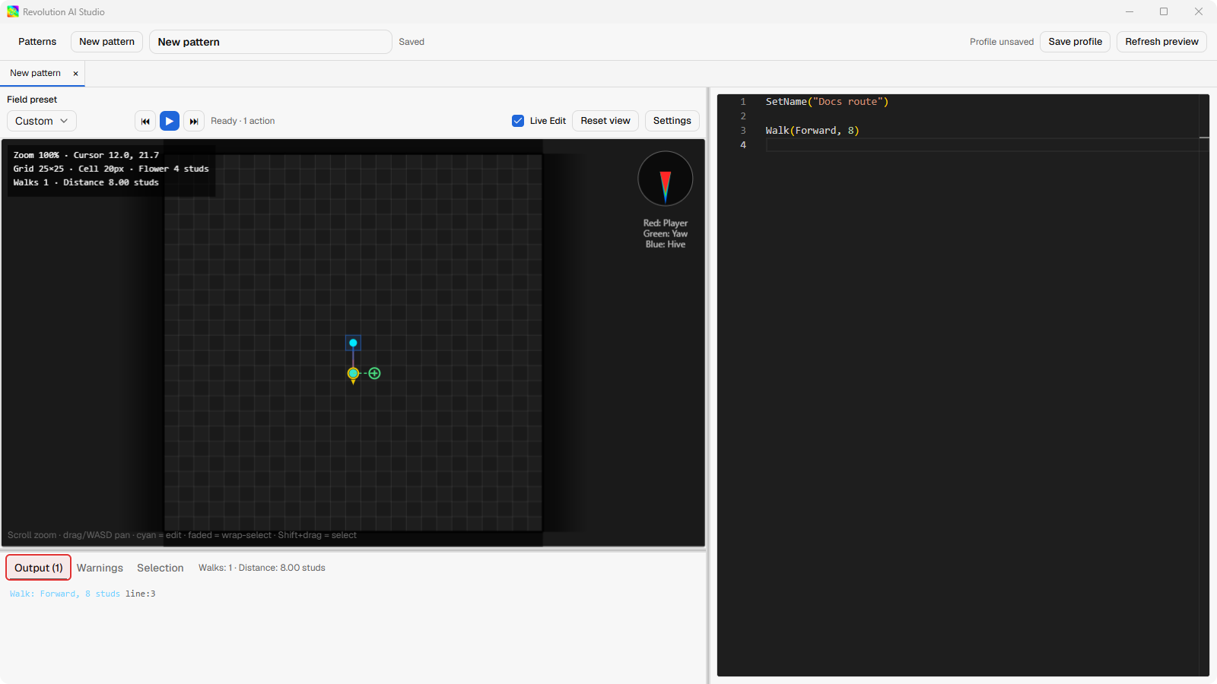
Task: Click the 'Ready · 1 action' status text
Action: [243, 121]
